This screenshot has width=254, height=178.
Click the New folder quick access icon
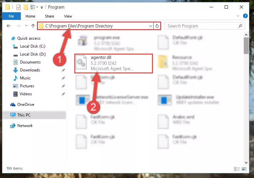tap(26, 7)
